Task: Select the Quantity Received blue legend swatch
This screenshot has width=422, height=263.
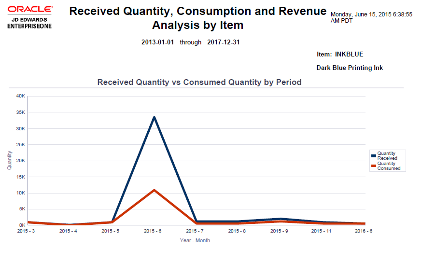Action: point(374,156)
